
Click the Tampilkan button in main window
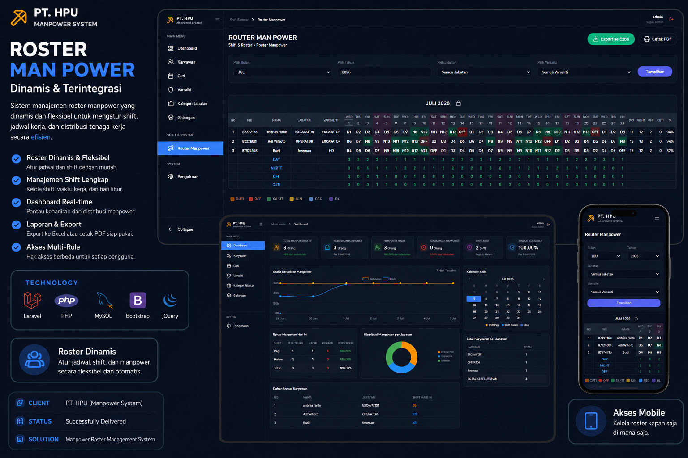[655, 72]
